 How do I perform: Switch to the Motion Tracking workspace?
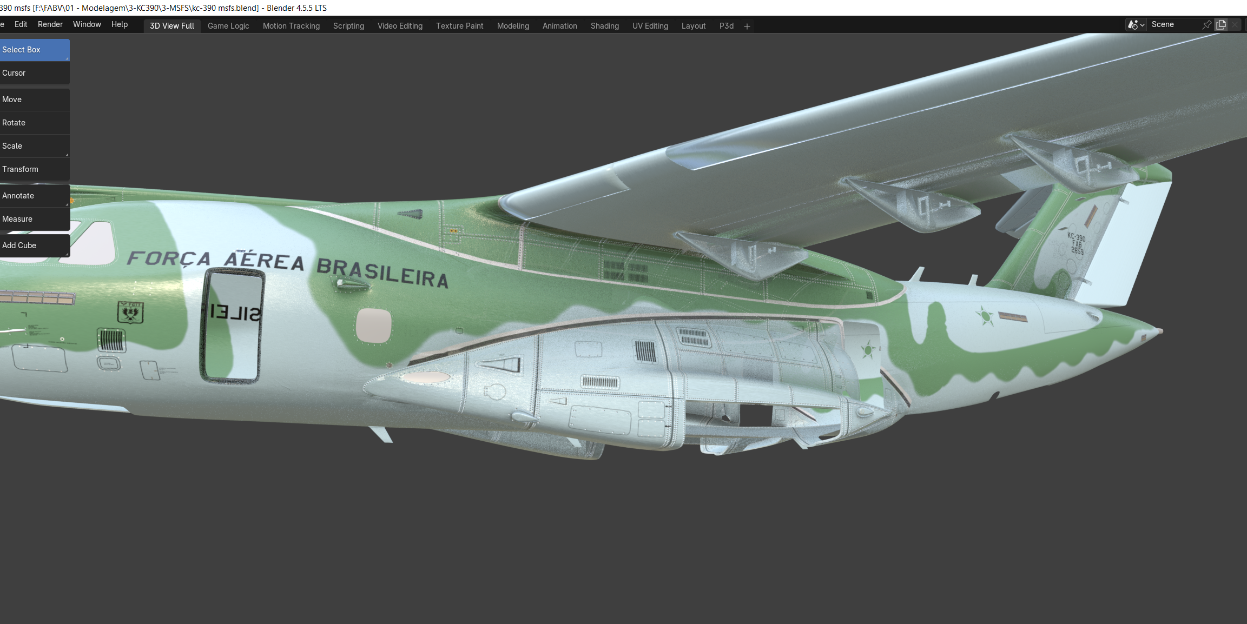[291, 26]
